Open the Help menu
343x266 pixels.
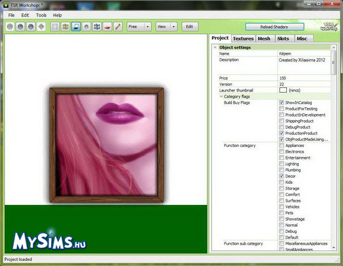pos(57,15)
